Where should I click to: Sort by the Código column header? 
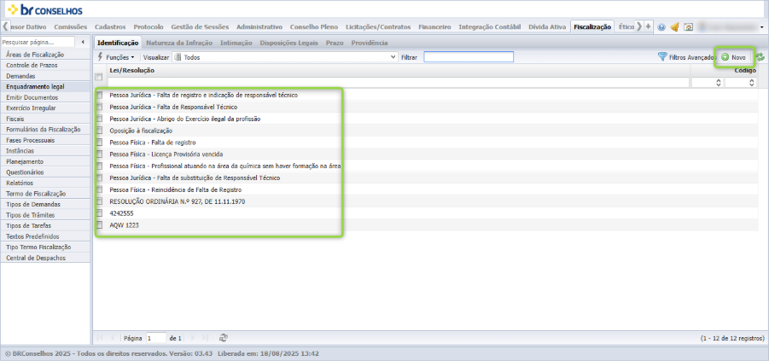tap(745, 71)
